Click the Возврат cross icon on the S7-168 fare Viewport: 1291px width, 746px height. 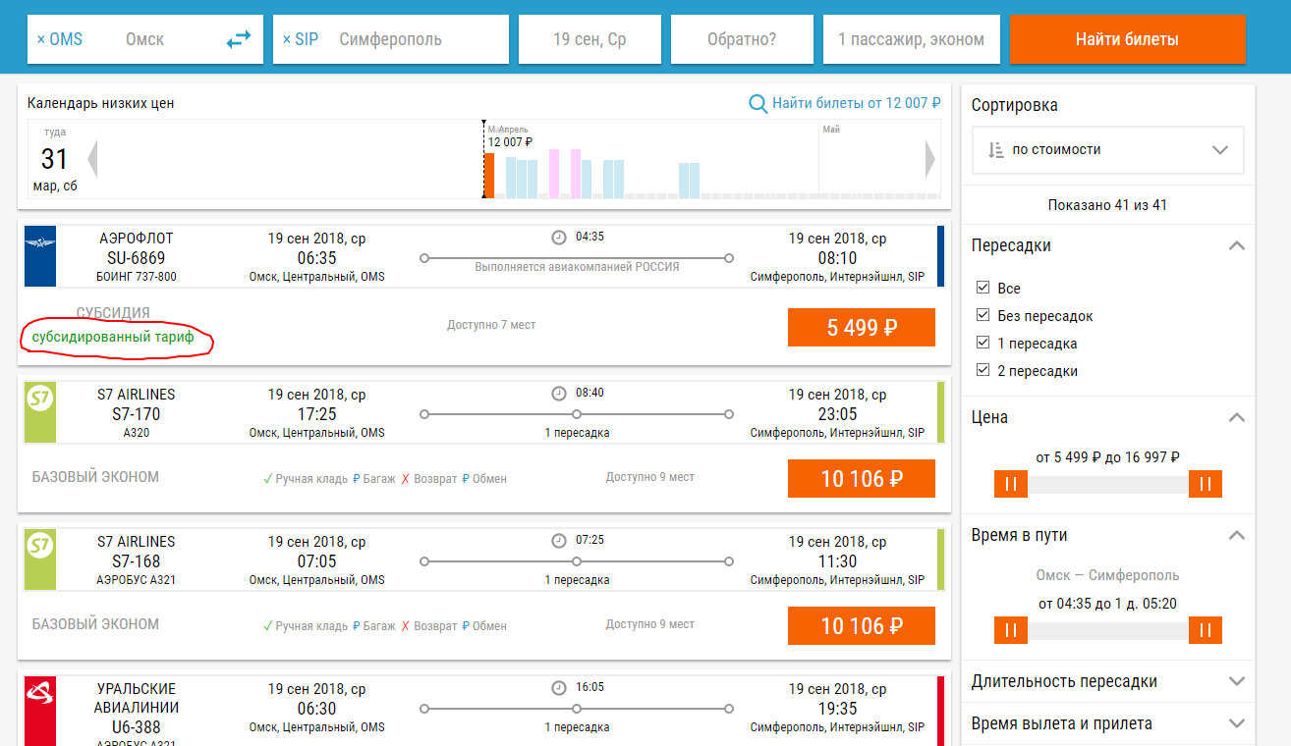(405, 625)
